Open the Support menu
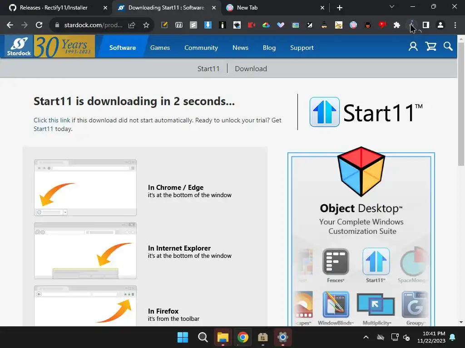 [302, 48]
